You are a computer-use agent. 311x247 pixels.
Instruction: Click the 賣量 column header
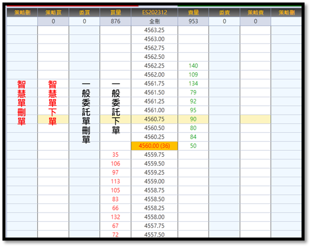[x=193, y=13]
